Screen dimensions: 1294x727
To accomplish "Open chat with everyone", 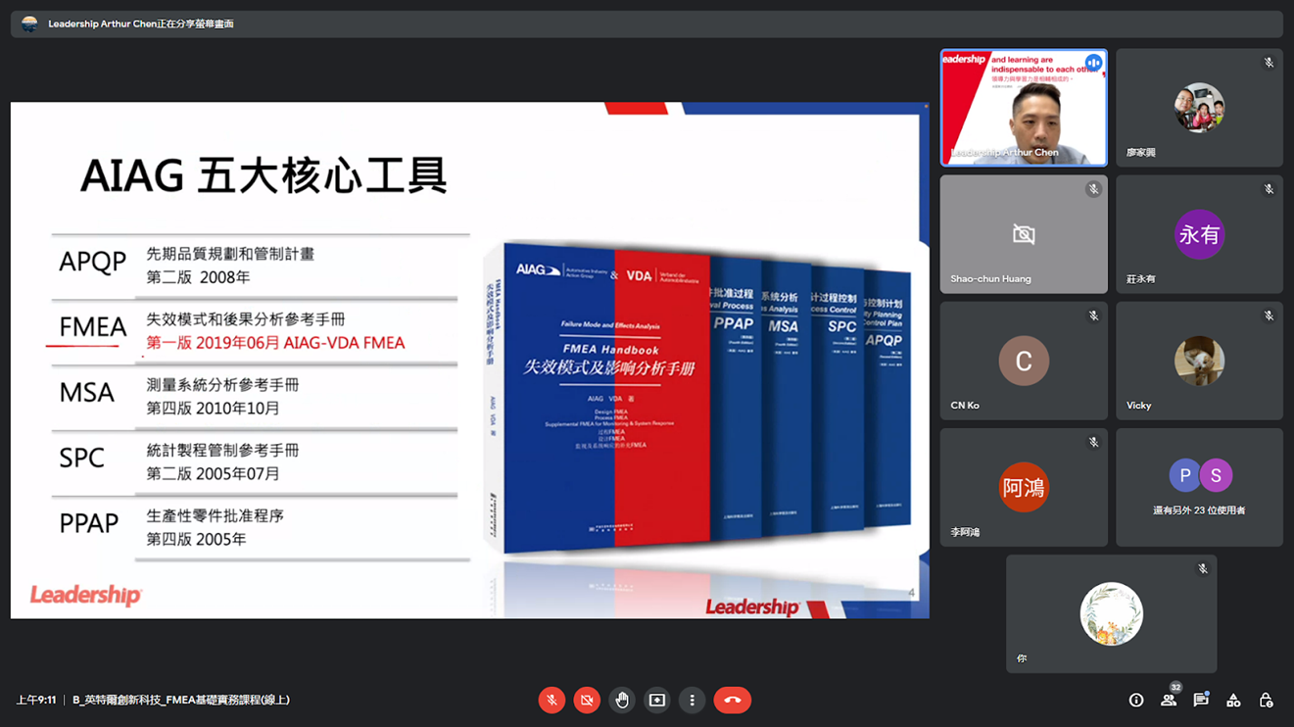I will click(x=1201, y=700).
